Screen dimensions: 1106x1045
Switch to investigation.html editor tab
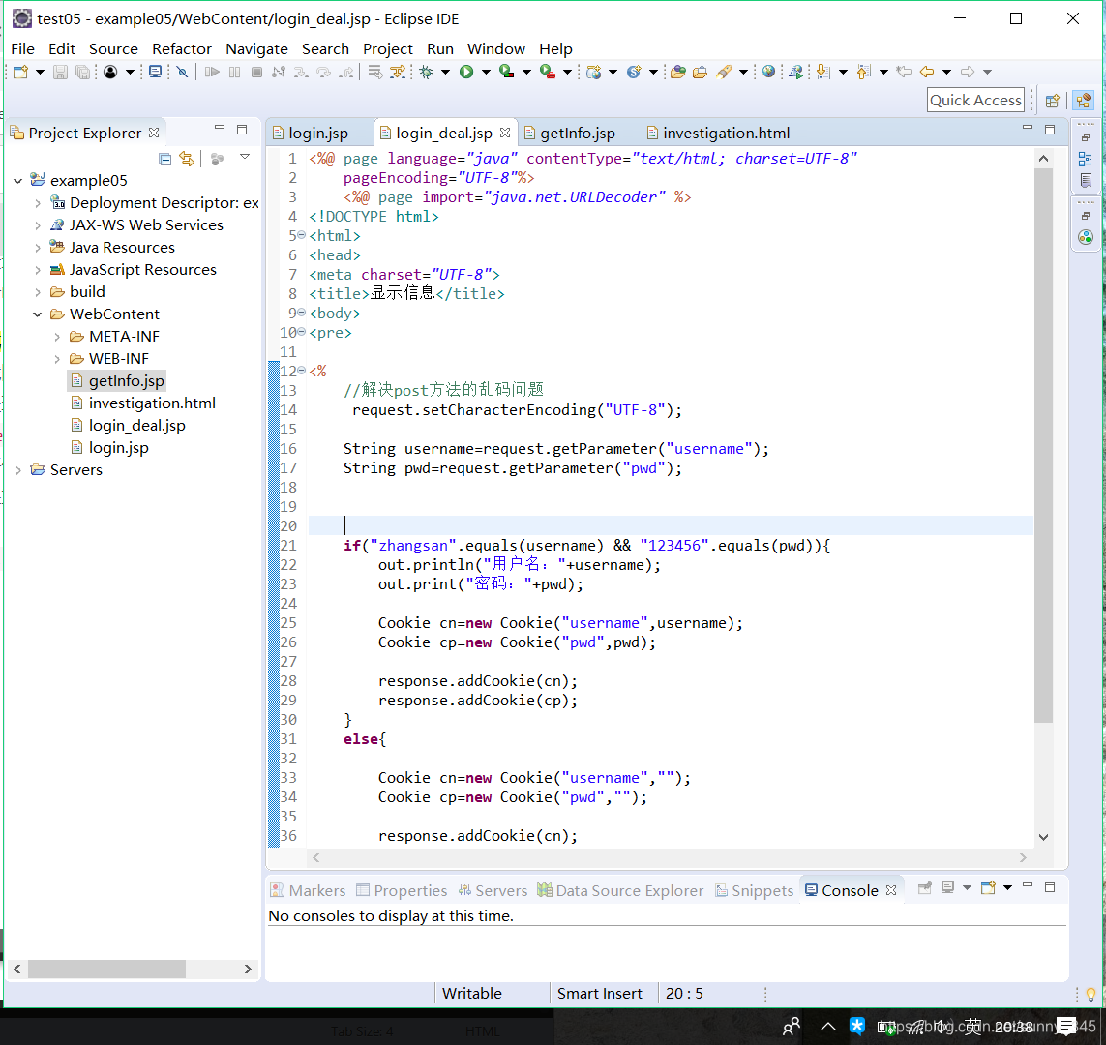[727, 134]
